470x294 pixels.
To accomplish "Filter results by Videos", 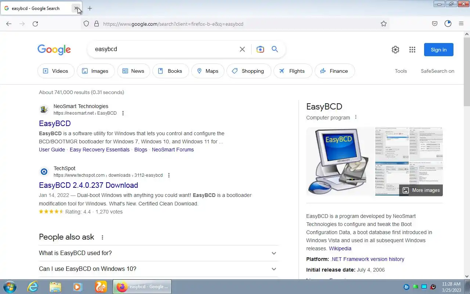I will (56, 71).
